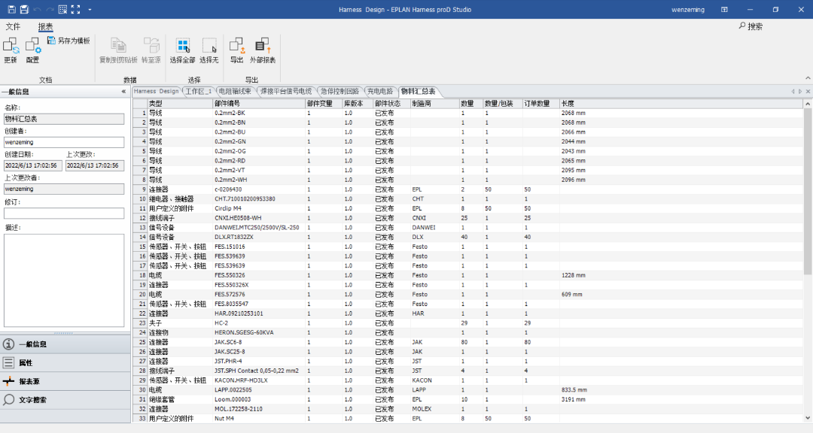Open the 一般信息 navigation section

click(65, 344)
